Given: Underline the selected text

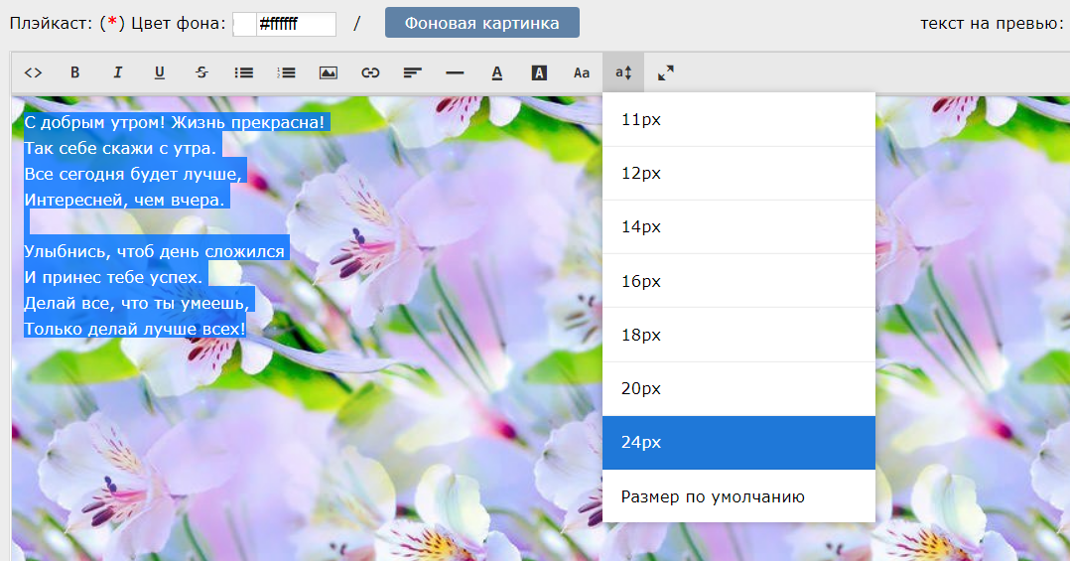Looking at the screenshot, I should click(160, 72).
